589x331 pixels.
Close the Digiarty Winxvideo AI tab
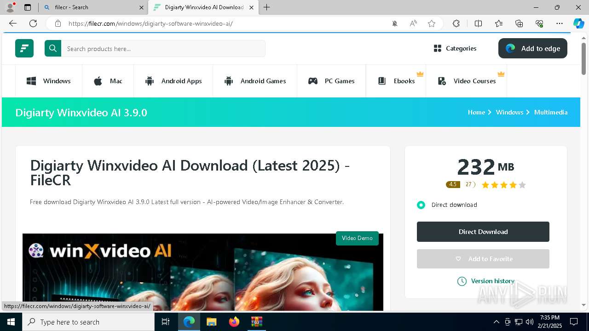[x=251, y=7]
